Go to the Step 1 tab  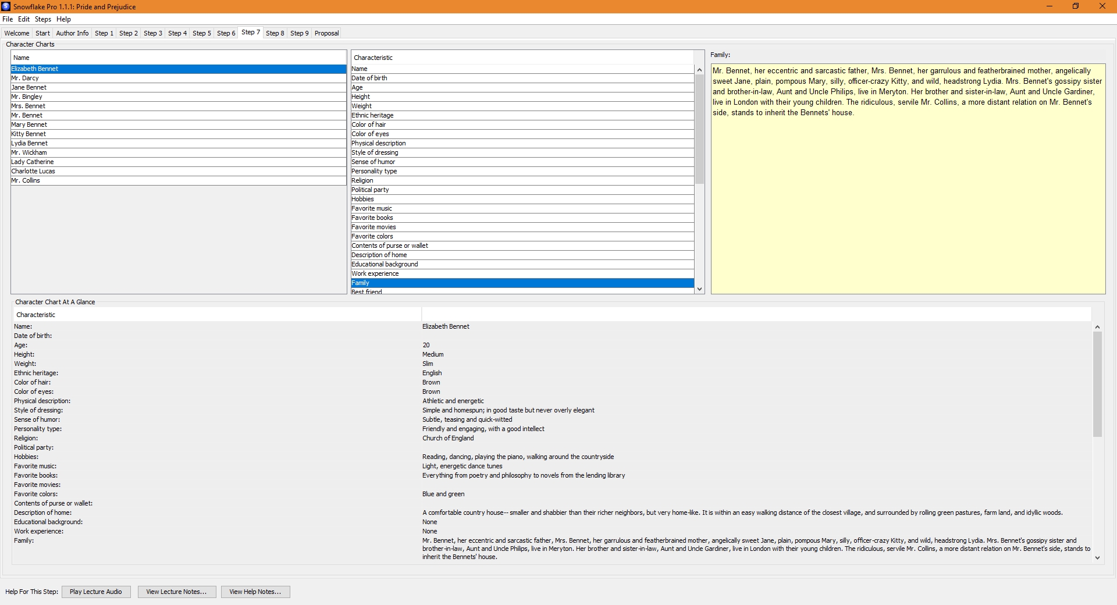[104, 33]
